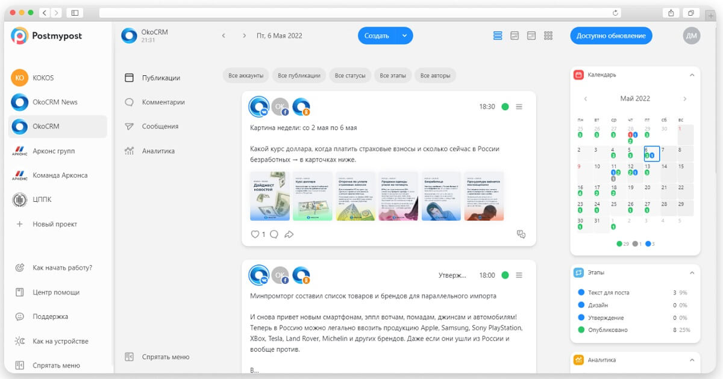Expand the Создать button dropdown arrow

pyautogui.click(x=405, y=36)
